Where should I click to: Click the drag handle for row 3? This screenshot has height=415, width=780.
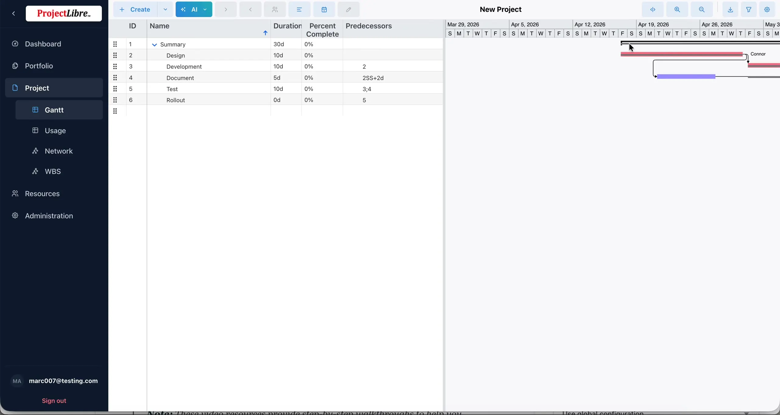pyautogui.click(x=115, y=66)
